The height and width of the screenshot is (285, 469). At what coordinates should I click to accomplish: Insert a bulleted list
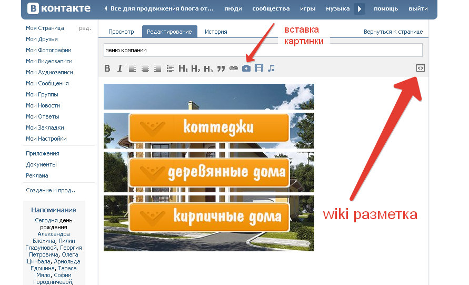pyautogui.click(x=170, y=68)
